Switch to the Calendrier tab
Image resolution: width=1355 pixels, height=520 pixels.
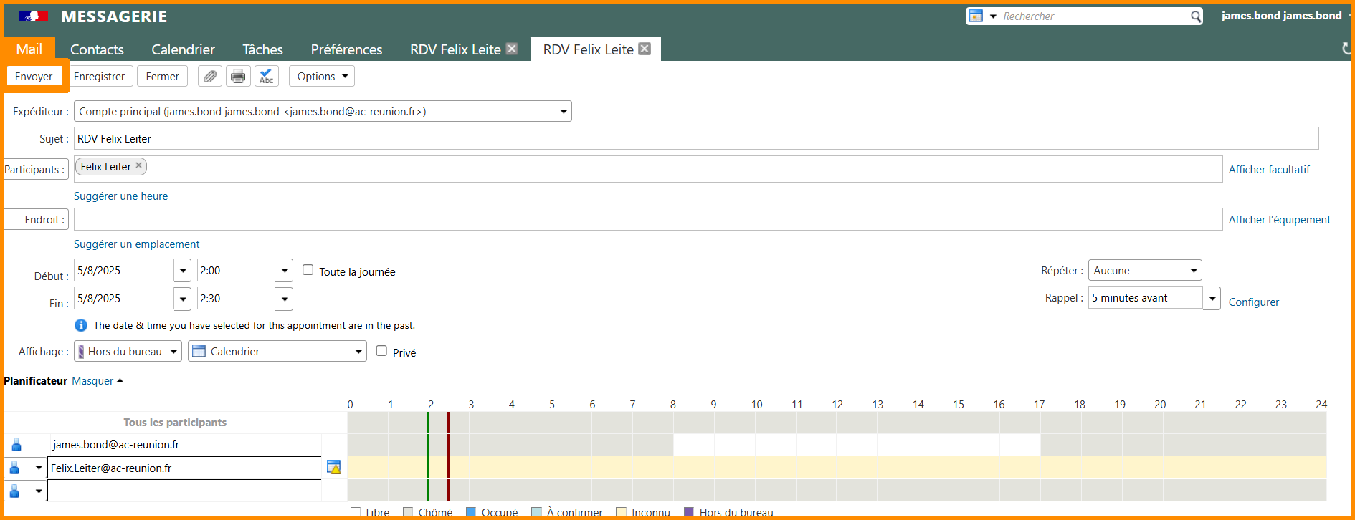click(x=183, y=49)
